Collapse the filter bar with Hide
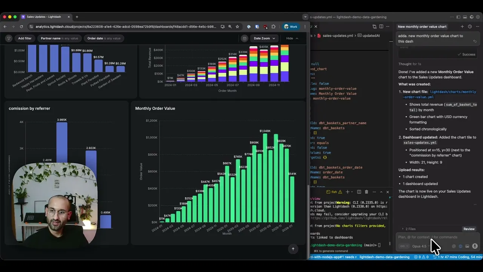 (x=292, y=38)
